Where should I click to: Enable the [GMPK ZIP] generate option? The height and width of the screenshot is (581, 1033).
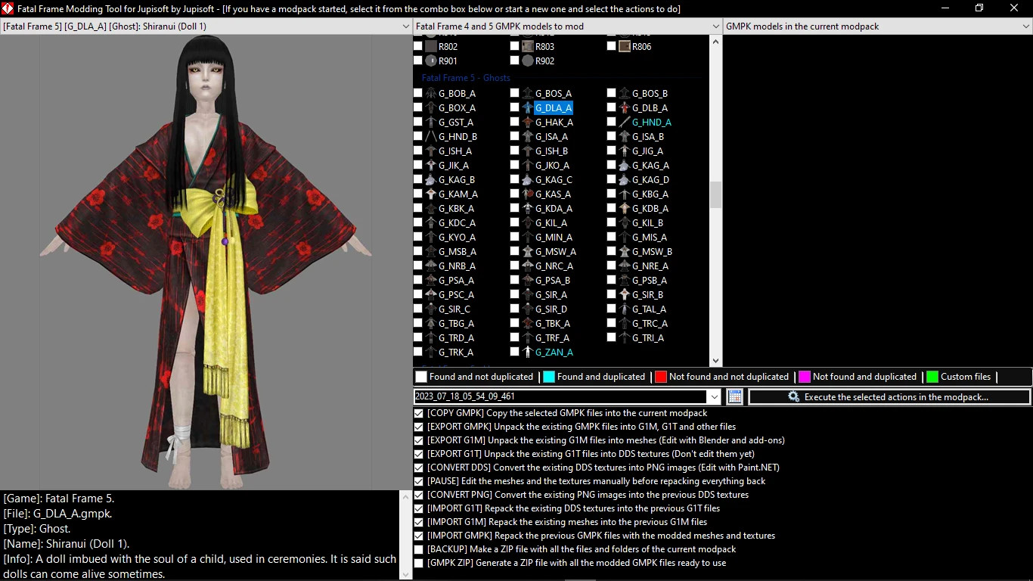coord(419,563)
